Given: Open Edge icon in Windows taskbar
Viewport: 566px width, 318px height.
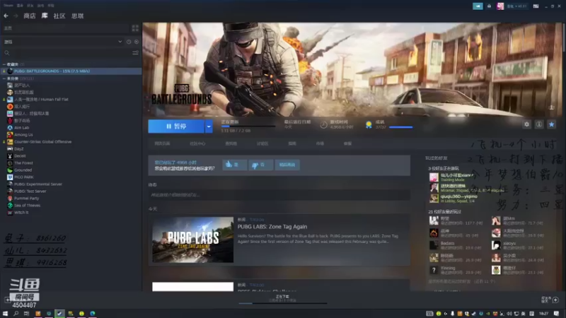Looking at the screenshot, I should tap(93, 314).
